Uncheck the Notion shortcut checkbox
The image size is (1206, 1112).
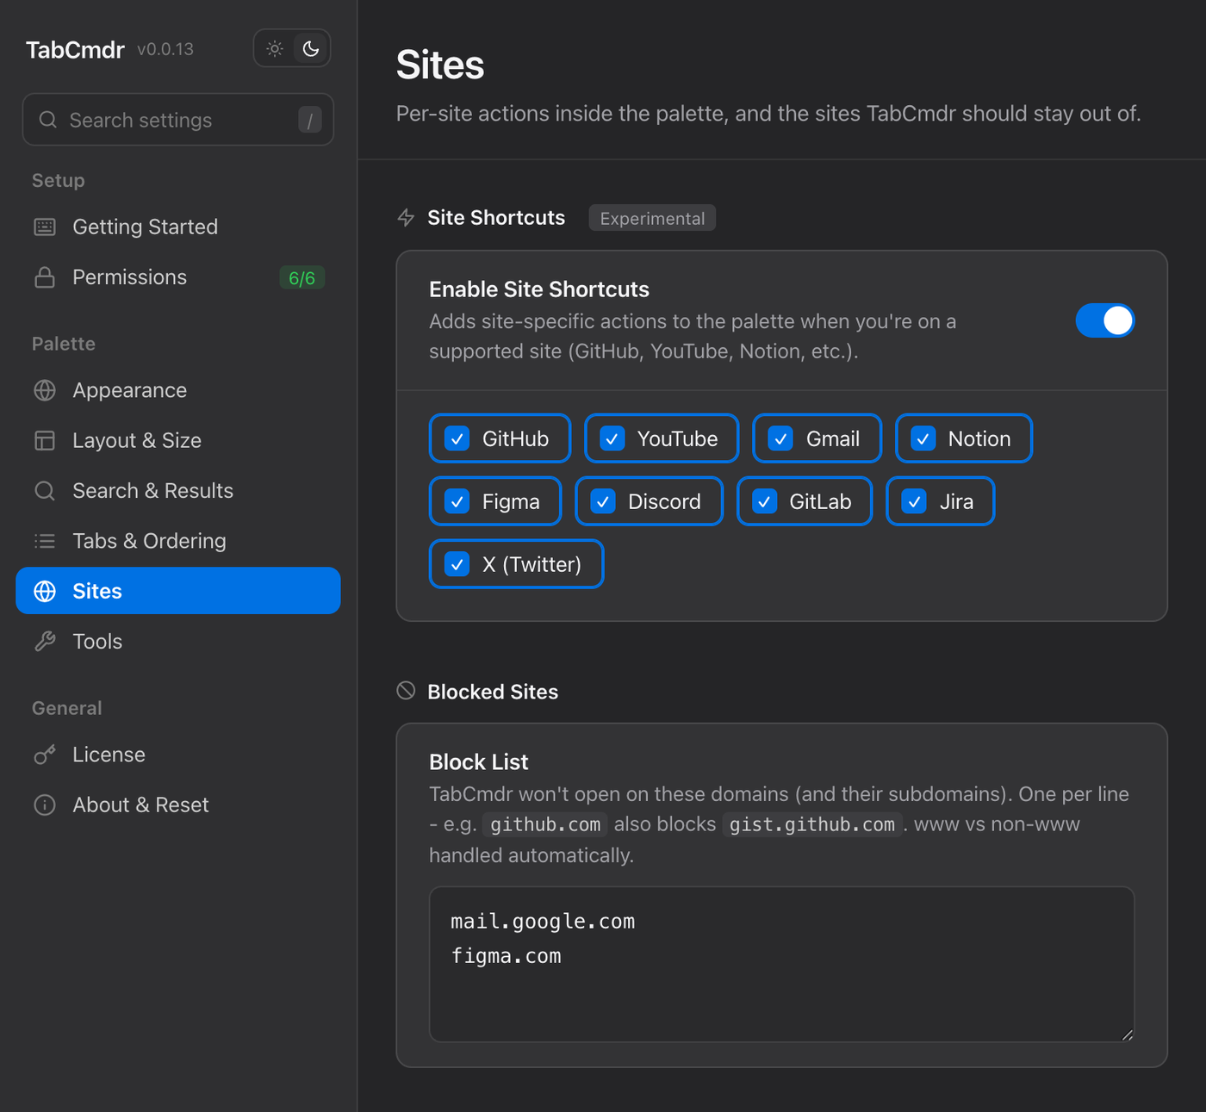pyautogui.click(x=923, y=438)
